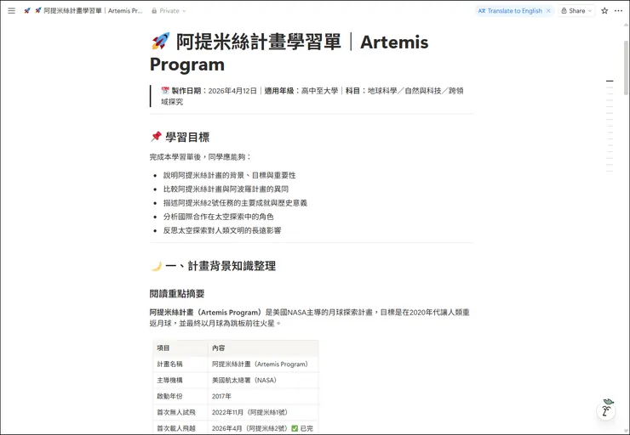Click table cell 啟動年份
The height and width of the screenshot is (435, 630).
(x=180, y=396)
